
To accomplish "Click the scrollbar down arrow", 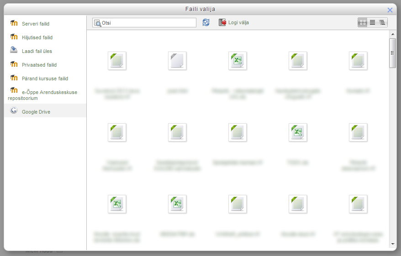I will (x=393, y=244).
